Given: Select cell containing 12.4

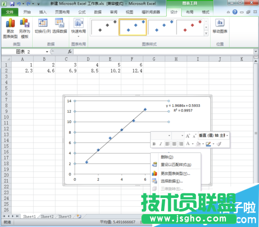Looking at the screenshot, I should tap(132, 70).
